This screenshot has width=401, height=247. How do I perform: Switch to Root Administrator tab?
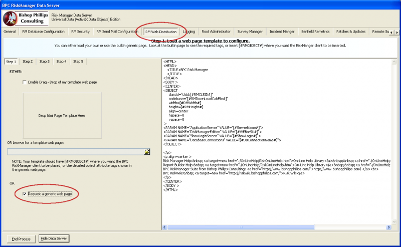click(216, 32)
